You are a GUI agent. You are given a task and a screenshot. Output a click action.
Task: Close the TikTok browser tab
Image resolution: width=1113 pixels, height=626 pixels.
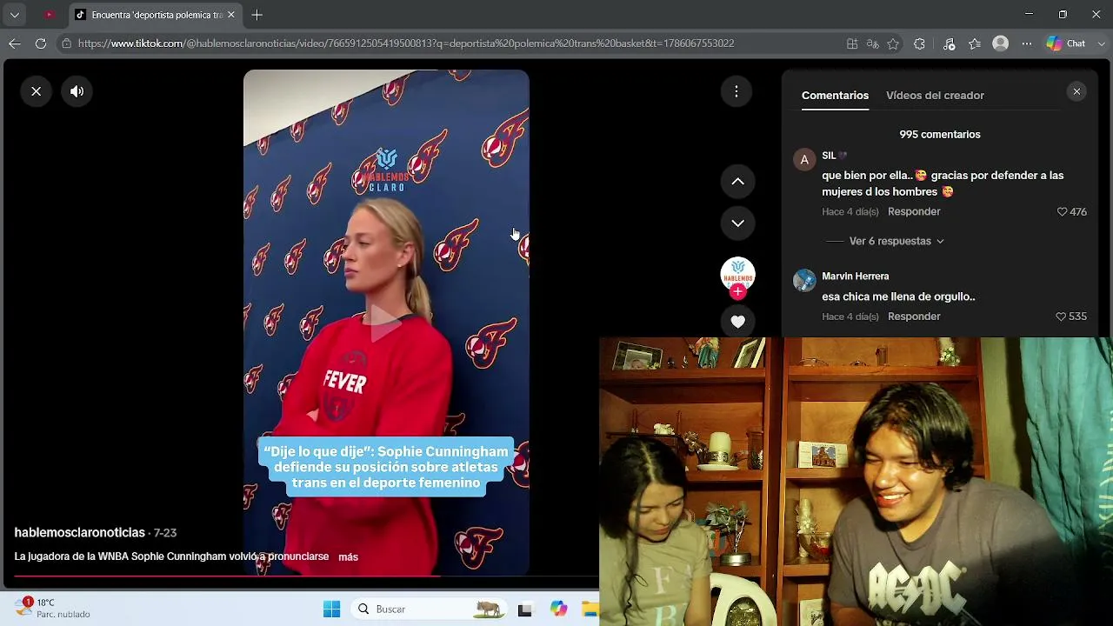231,15
